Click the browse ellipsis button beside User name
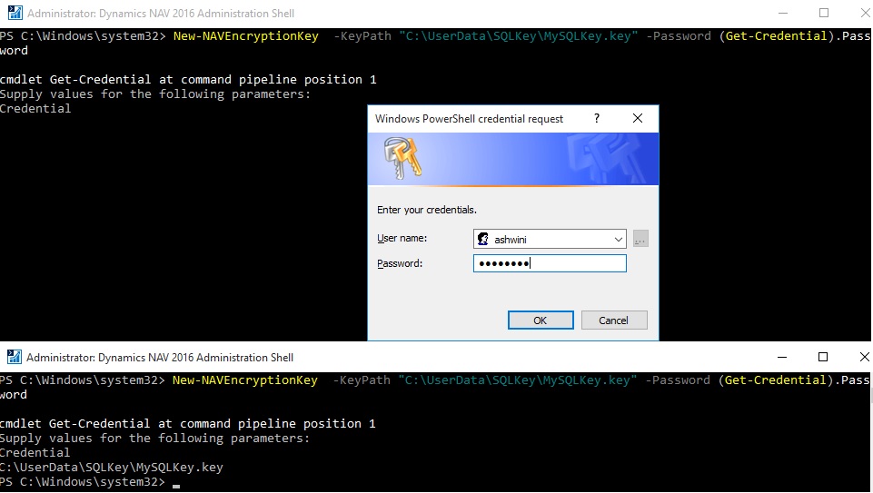This screenshot has height=493, width=873. (x=640, y=240)
